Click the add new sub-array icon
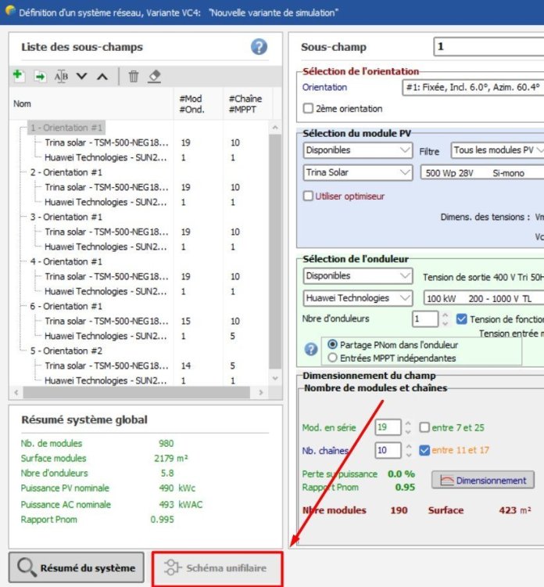Screen dimensions: 544x587 (x=19, y=76)
